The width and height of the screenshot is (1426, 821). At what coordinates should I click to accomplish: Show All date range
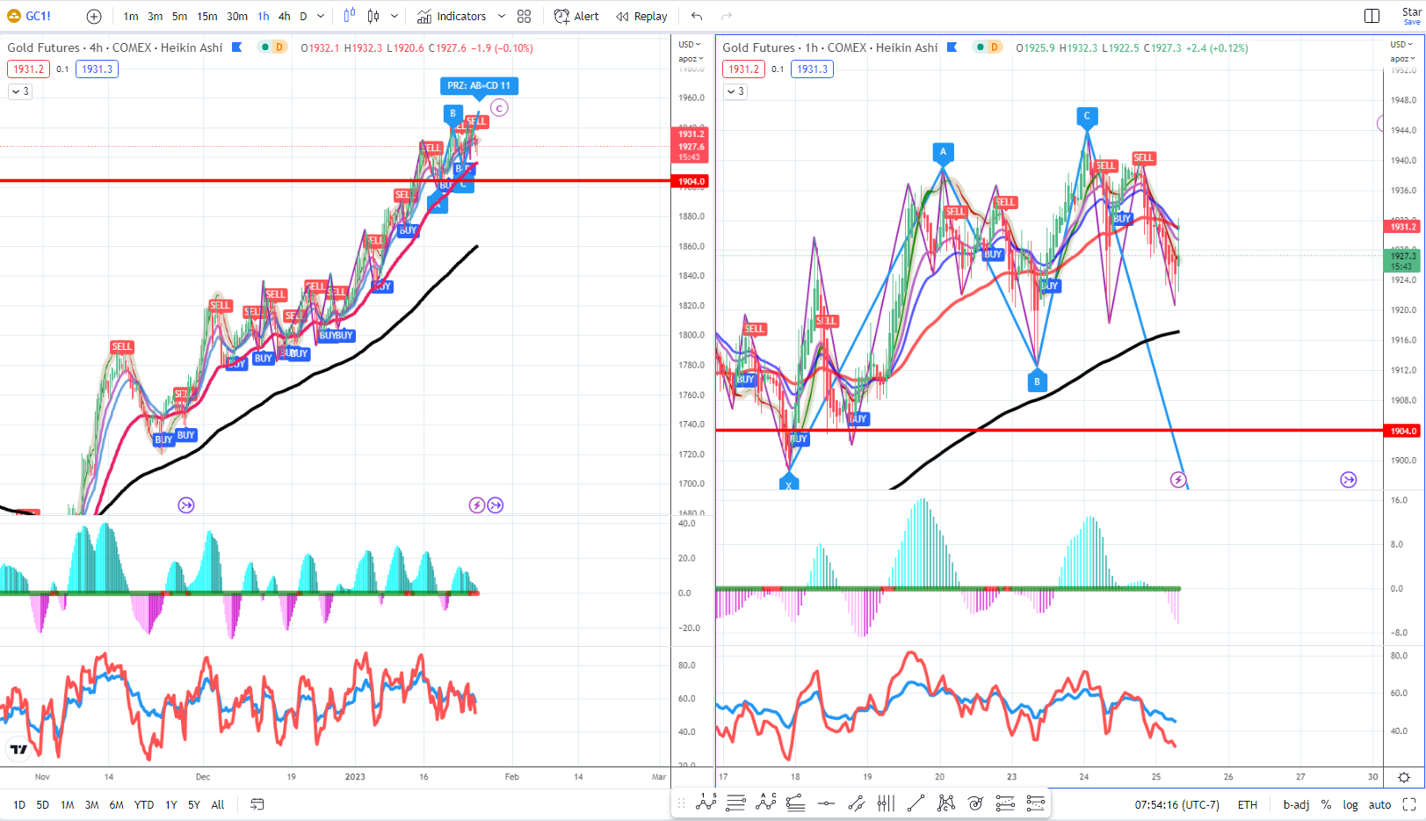(x=218, y=804)
